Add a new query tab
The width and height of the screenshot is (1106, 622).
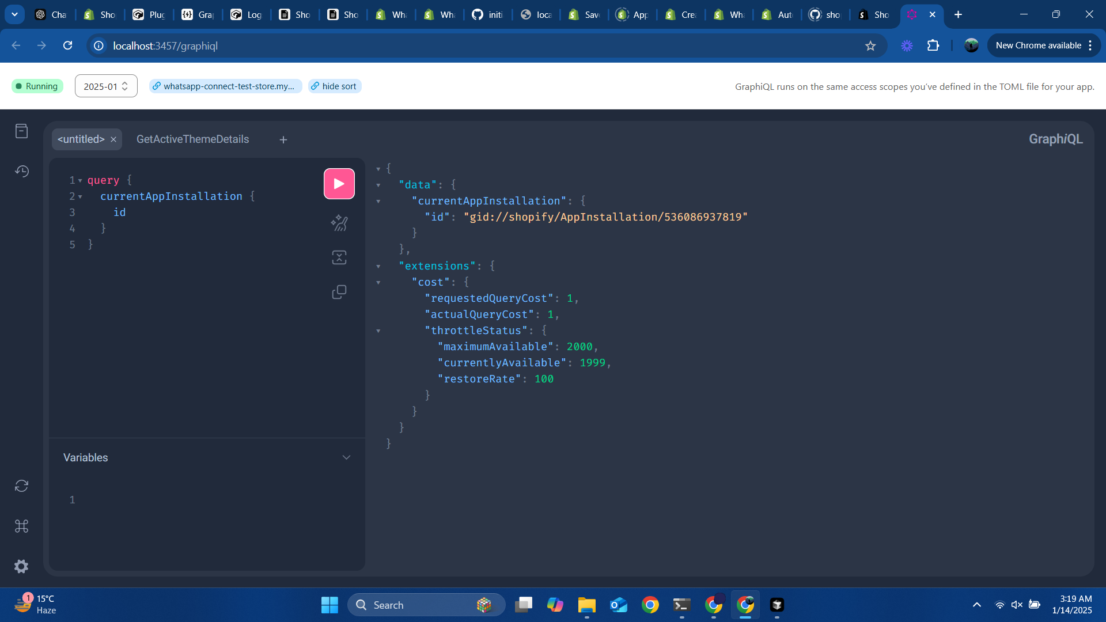(283, 140)
